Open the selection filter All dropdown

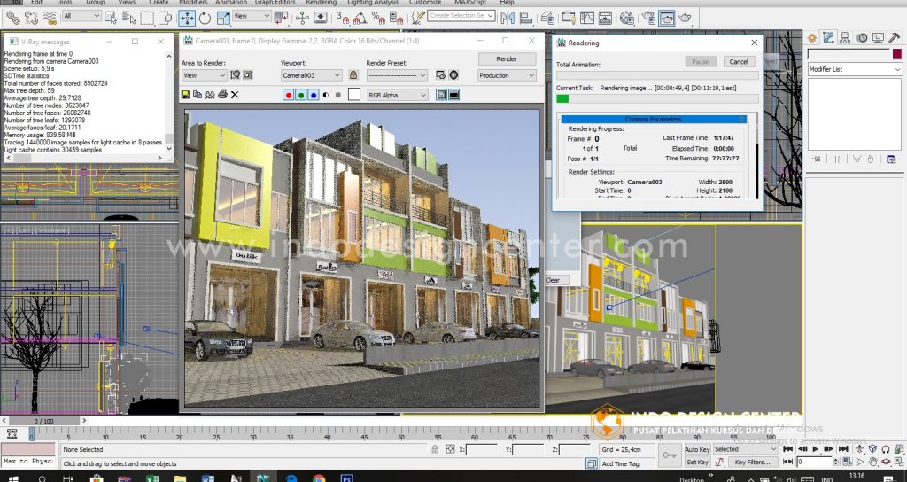(x=81, y=16)
